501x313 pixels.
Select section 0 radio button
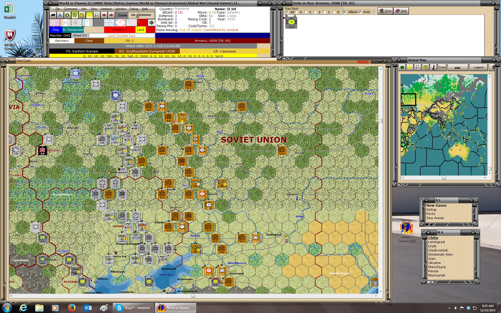coord(334,12)
